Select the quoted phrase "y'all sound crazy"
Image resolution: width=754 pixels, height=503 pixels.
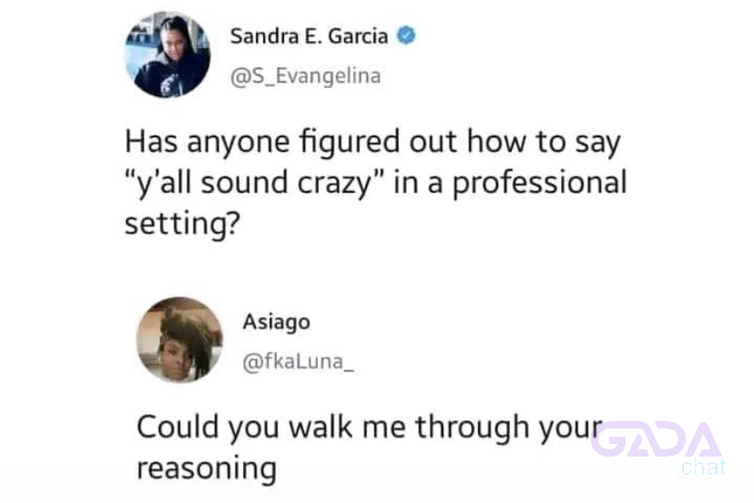tap(253, 184)
